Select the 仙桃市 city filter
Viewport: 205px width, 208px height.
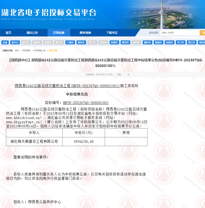point(169,42)
